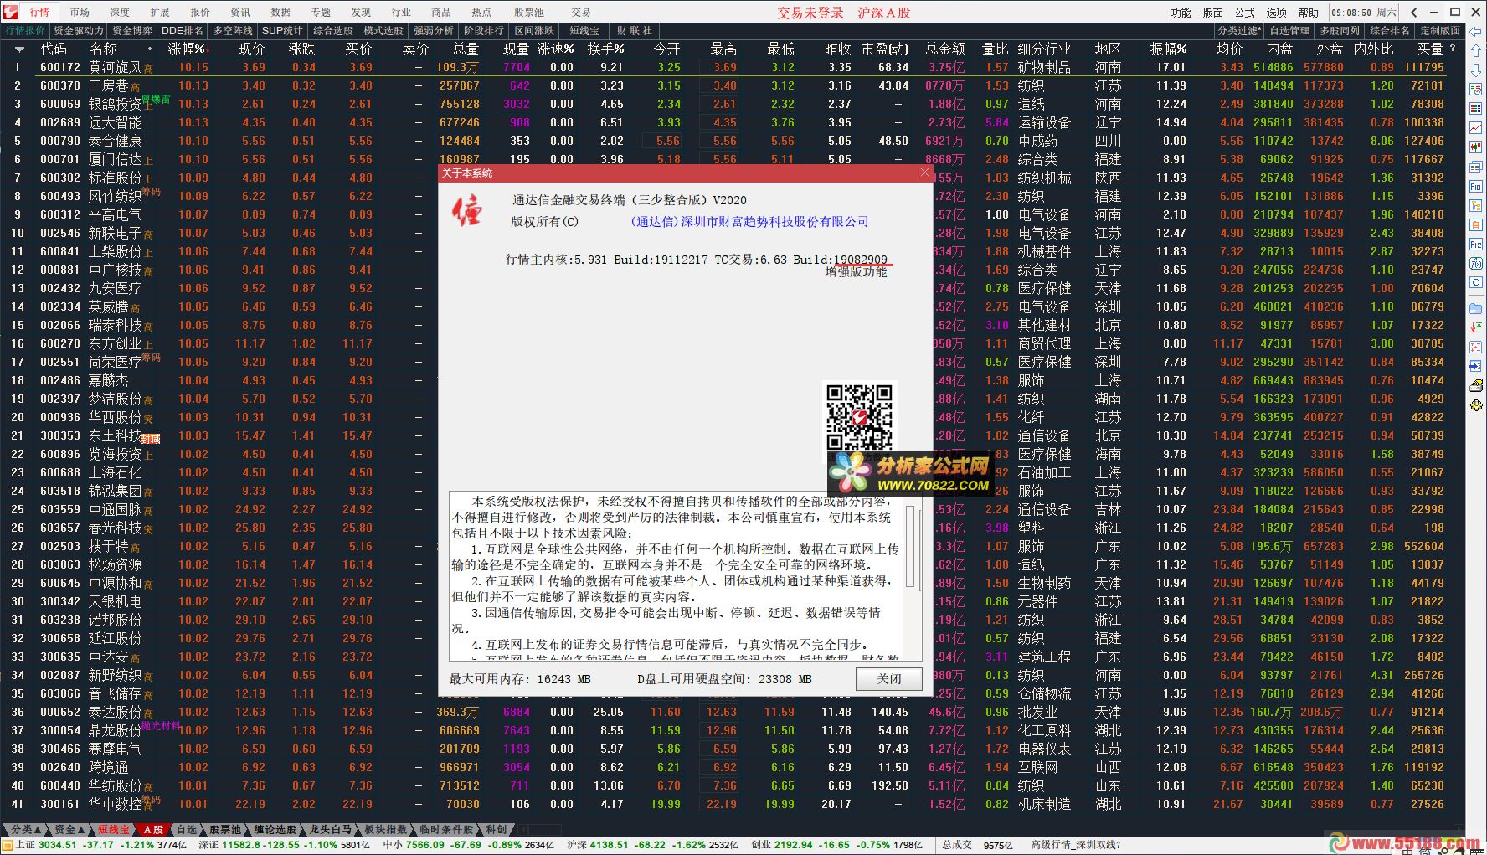The image size is (1487, 855).
Task: Click the blue arrow-into-panel icon
Action: click(x=1475, y=366)
